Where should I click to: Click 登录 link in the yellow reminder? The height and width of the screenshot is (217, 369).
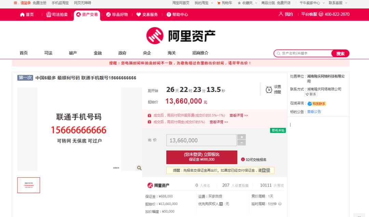[x=266, y=170]
